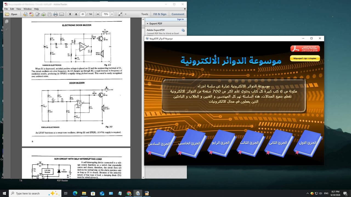This screenshot has height=197, width=351.
Task: Open the File menu in Adobe Reader
Action: pos(6,9)
